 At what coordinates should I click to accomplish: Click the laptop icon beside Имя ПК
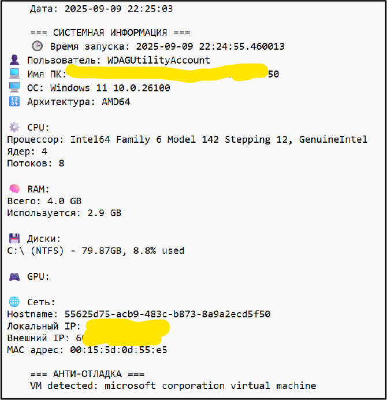point(14,73)
